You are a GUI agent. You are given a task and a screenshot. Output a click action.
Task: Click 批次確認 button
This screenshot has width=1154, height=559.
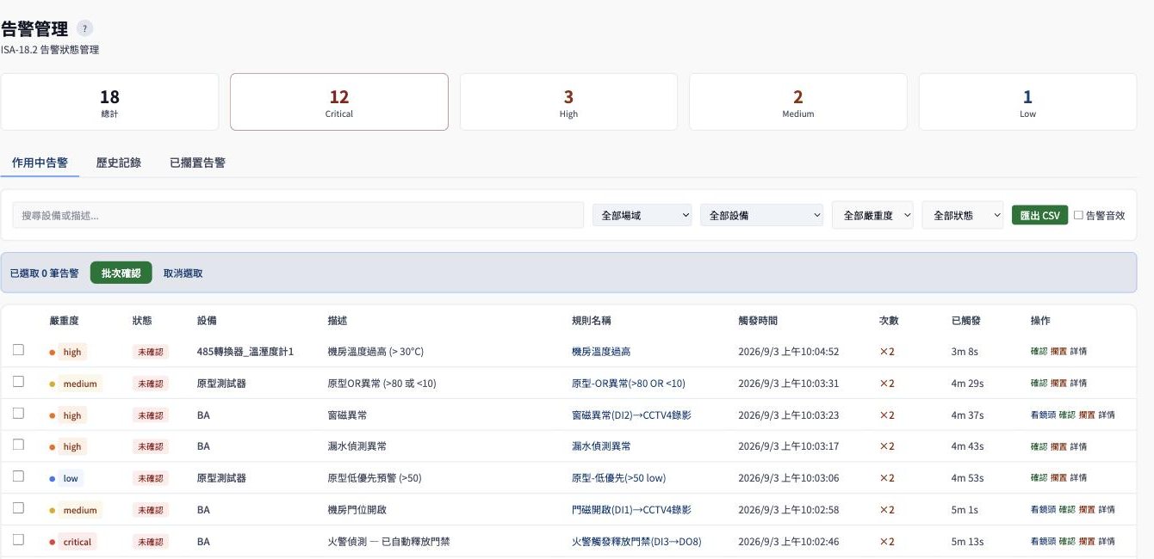click(121, 273)
